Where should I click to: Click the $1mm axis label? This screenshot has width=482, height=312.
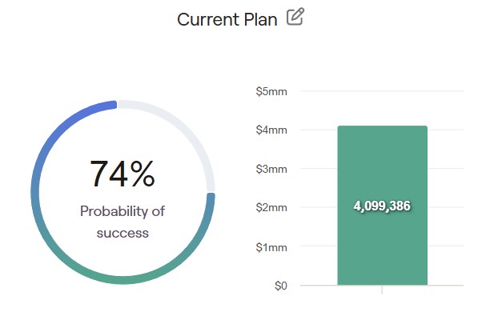(271, 247)
